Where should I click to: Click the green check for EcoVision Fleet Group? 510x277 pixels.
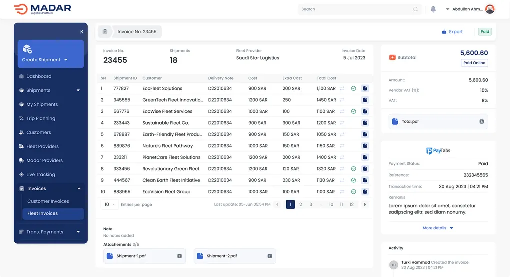353,192
